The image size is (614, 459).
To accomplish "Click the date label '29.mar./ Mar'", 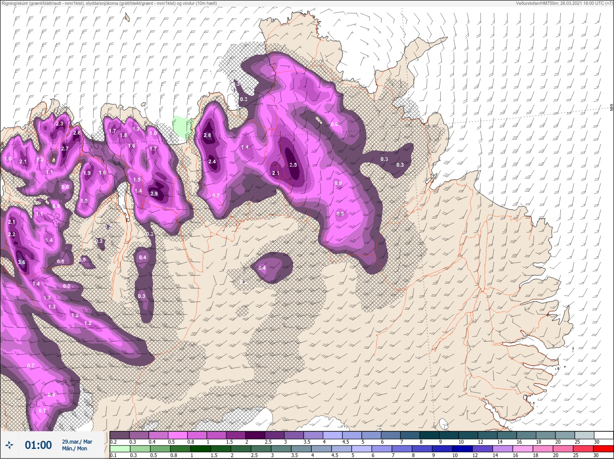I will [77, 442].
